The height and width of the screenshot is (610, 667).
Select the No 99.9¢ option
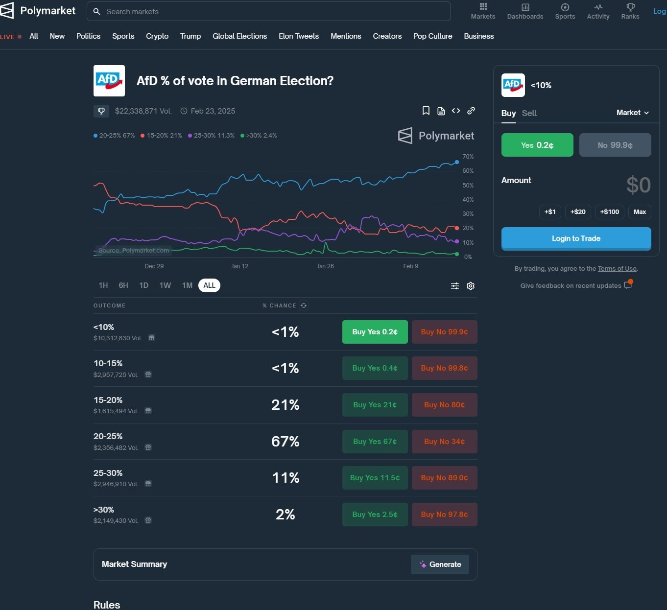615,145
